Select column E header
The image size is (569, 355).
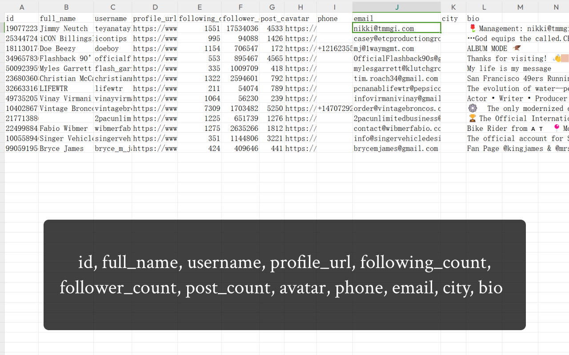click(x=200, y=7)
